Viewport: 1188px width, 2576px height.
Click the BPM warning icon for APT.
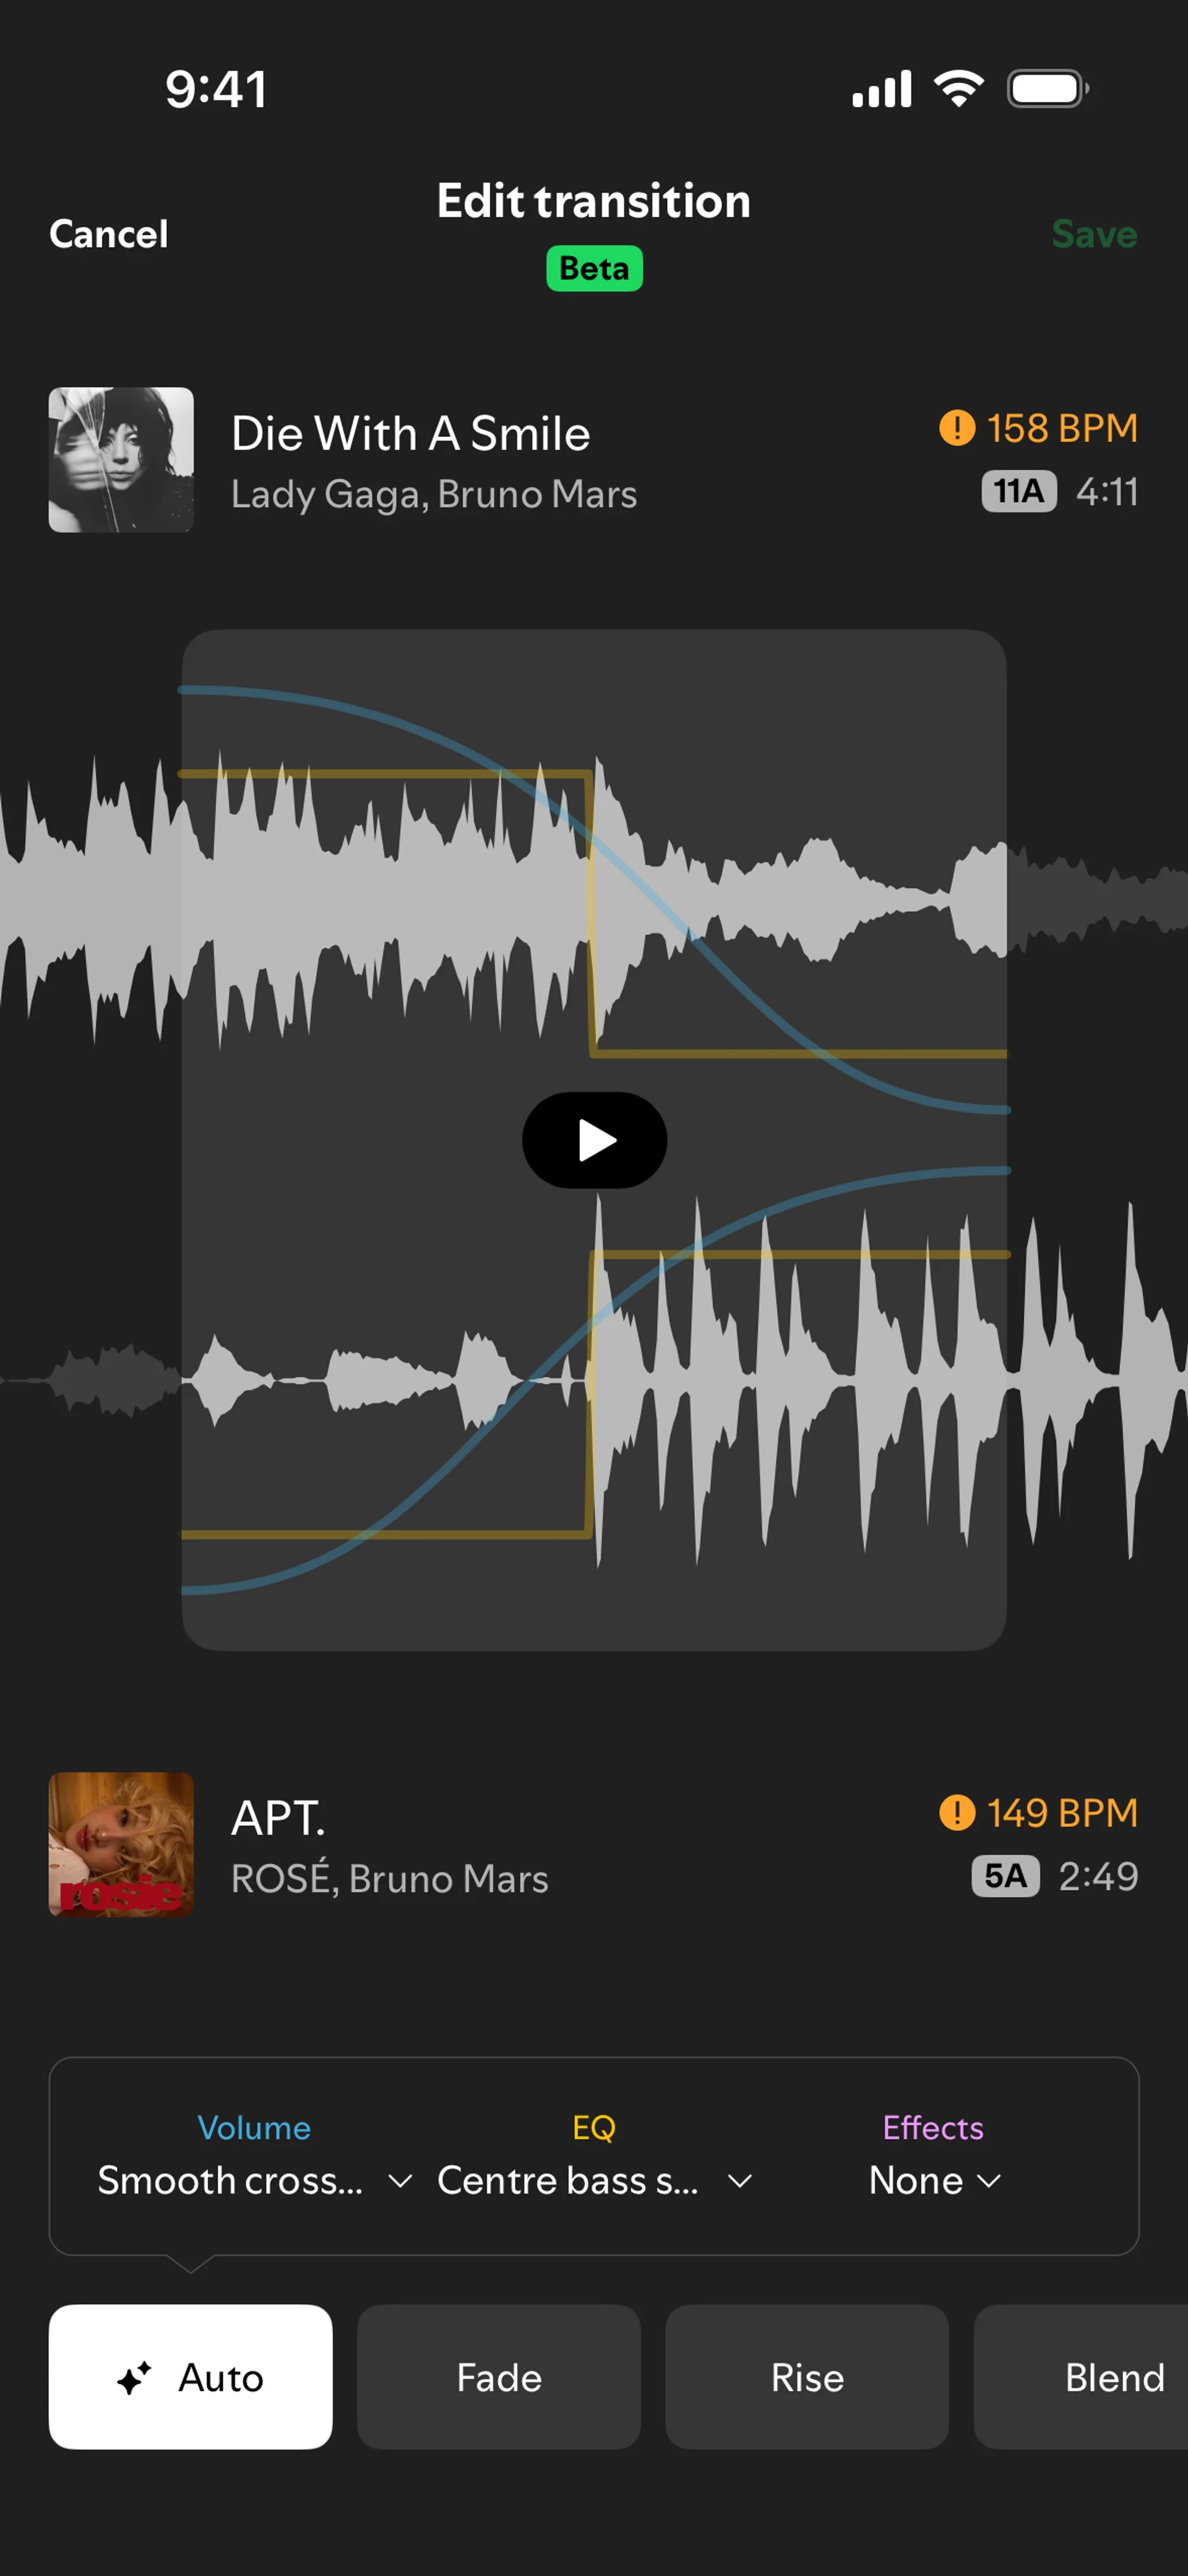tap(957, 1812)
